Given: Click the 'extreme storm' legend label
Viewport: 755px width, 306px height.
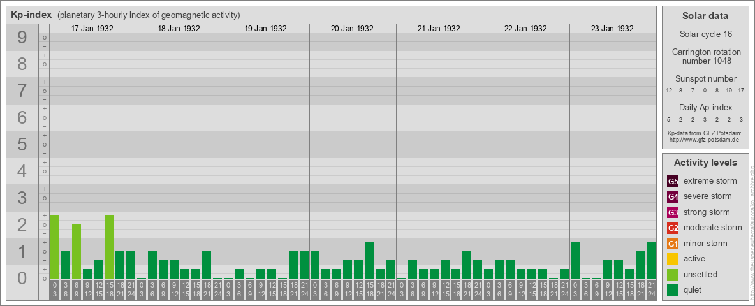Looking at the screenshot, I should [x=710, y=181].
